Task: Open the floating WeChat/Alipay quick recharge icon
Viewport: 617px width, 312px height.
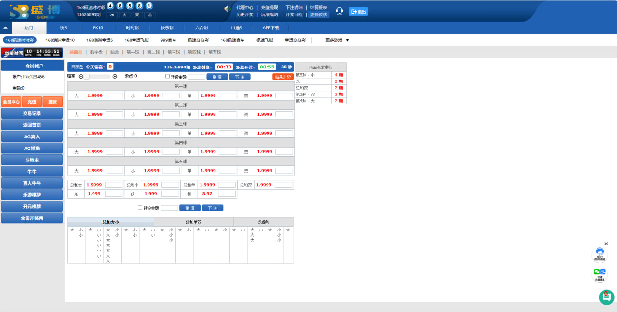Action: click(599, 274)
